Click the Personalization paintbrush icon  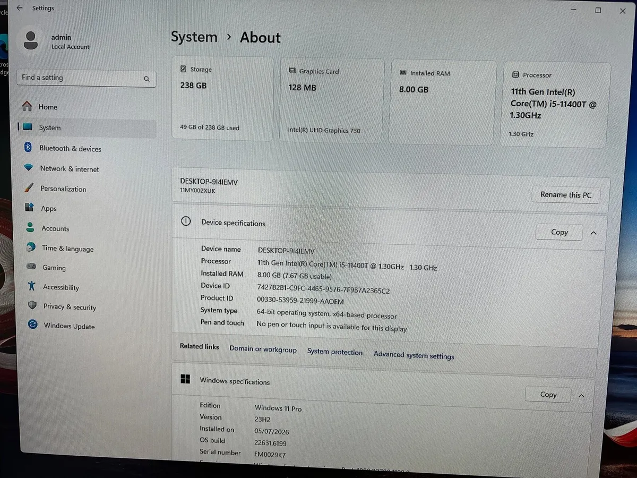coord(30,188)
